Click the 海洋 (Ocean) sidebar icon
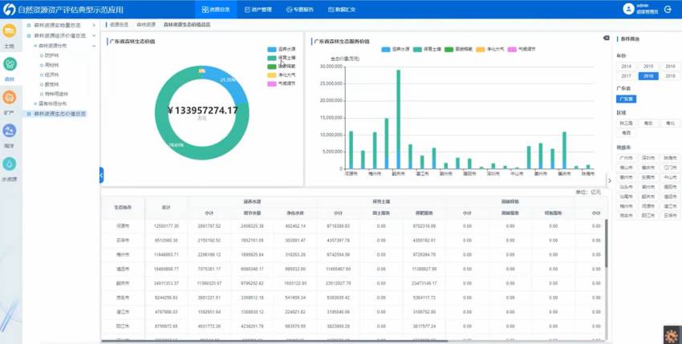This screenshot has height=344, width=682. pyautogui.click(x=9, y=132)
